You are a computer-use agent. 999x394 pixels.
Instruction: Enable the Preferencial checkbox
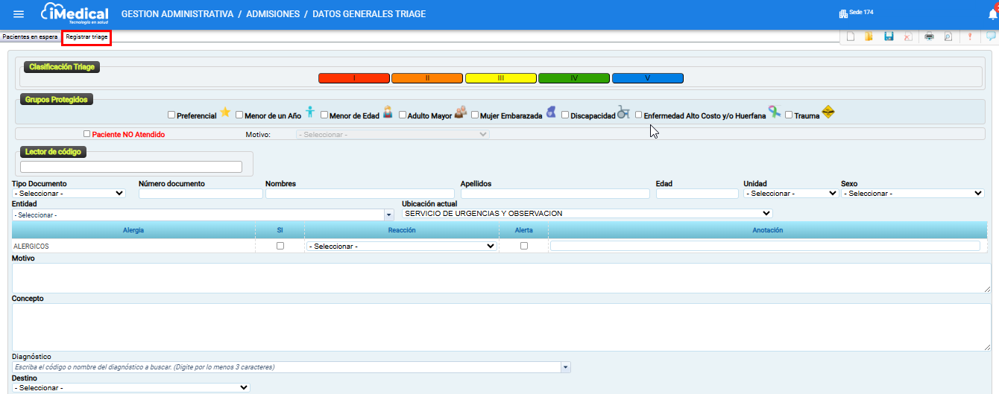(171, 115)
